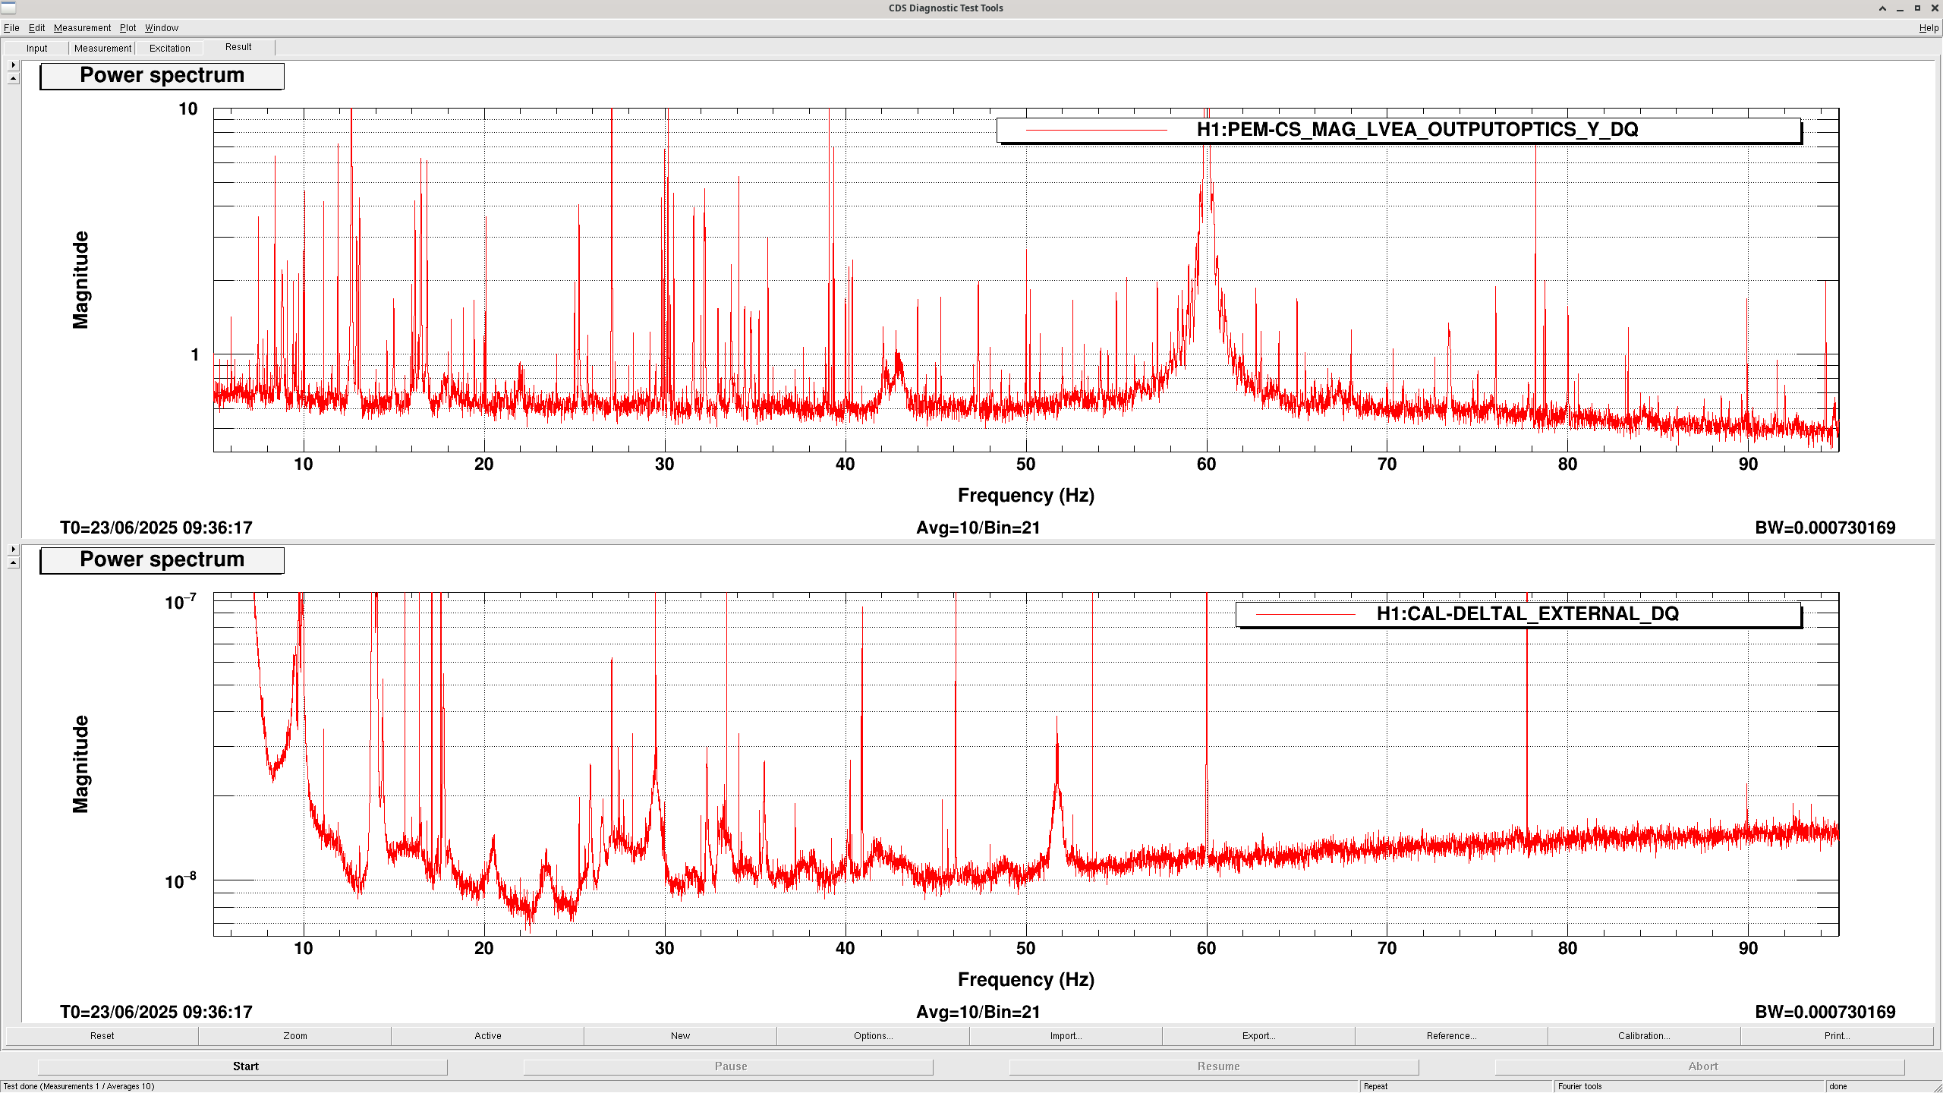Viewport: 1943px width, 1093px height.
Task: Click the Reset button
Action: pos(102,1036)
